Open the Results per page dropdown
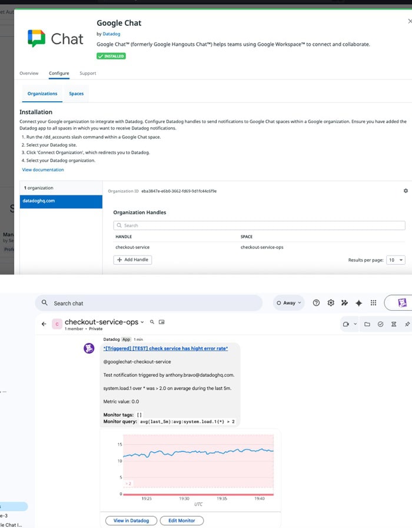The image size is (412, 528). coord(396,260)
